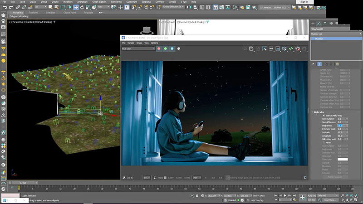This screenshot has width=363, height=204.
Task: Click the Go to End playback button
Action: pyautogui.click(x=294, y=196)
